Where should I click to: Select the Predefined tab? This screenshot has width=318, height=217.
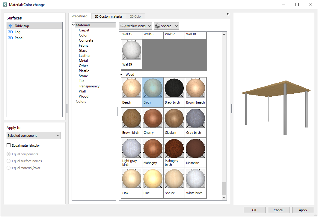coord(80,16)
